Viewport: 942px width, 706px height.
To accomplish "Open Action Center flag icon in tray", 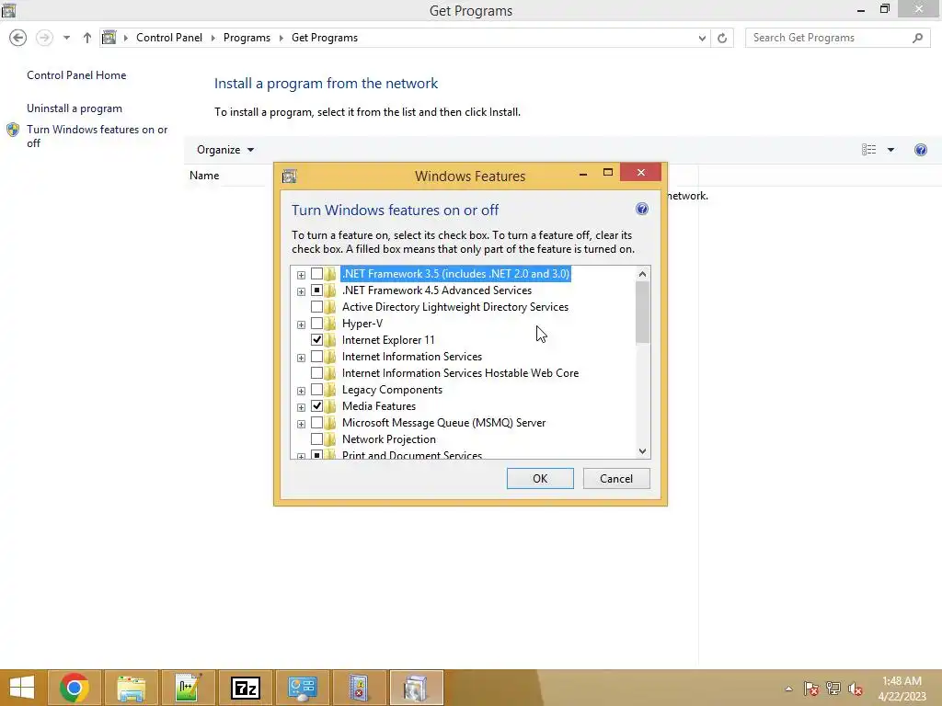I will point(810,689).
